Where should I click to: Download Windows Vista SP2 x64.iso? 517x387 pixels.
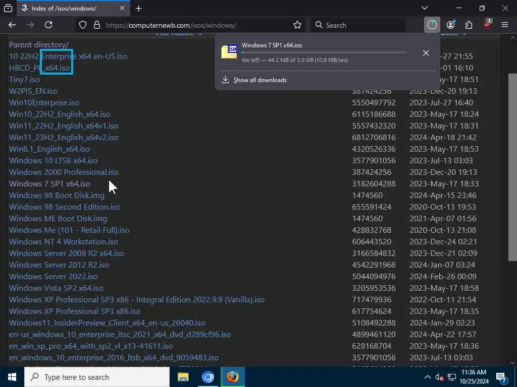tap(56, 288)
